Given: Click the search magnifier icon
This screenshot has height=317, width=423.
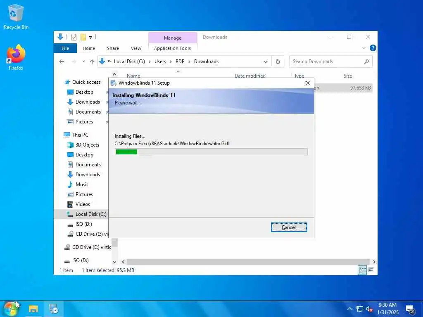Looking at the screenshot, I should pos(366,62).
